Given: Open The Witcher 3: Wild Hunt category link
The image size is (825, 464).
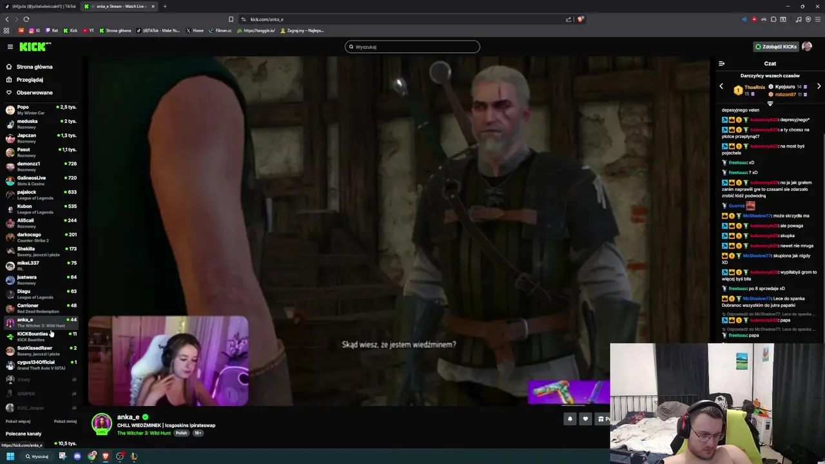Looking at the screenshot, I should coord(144,433).
